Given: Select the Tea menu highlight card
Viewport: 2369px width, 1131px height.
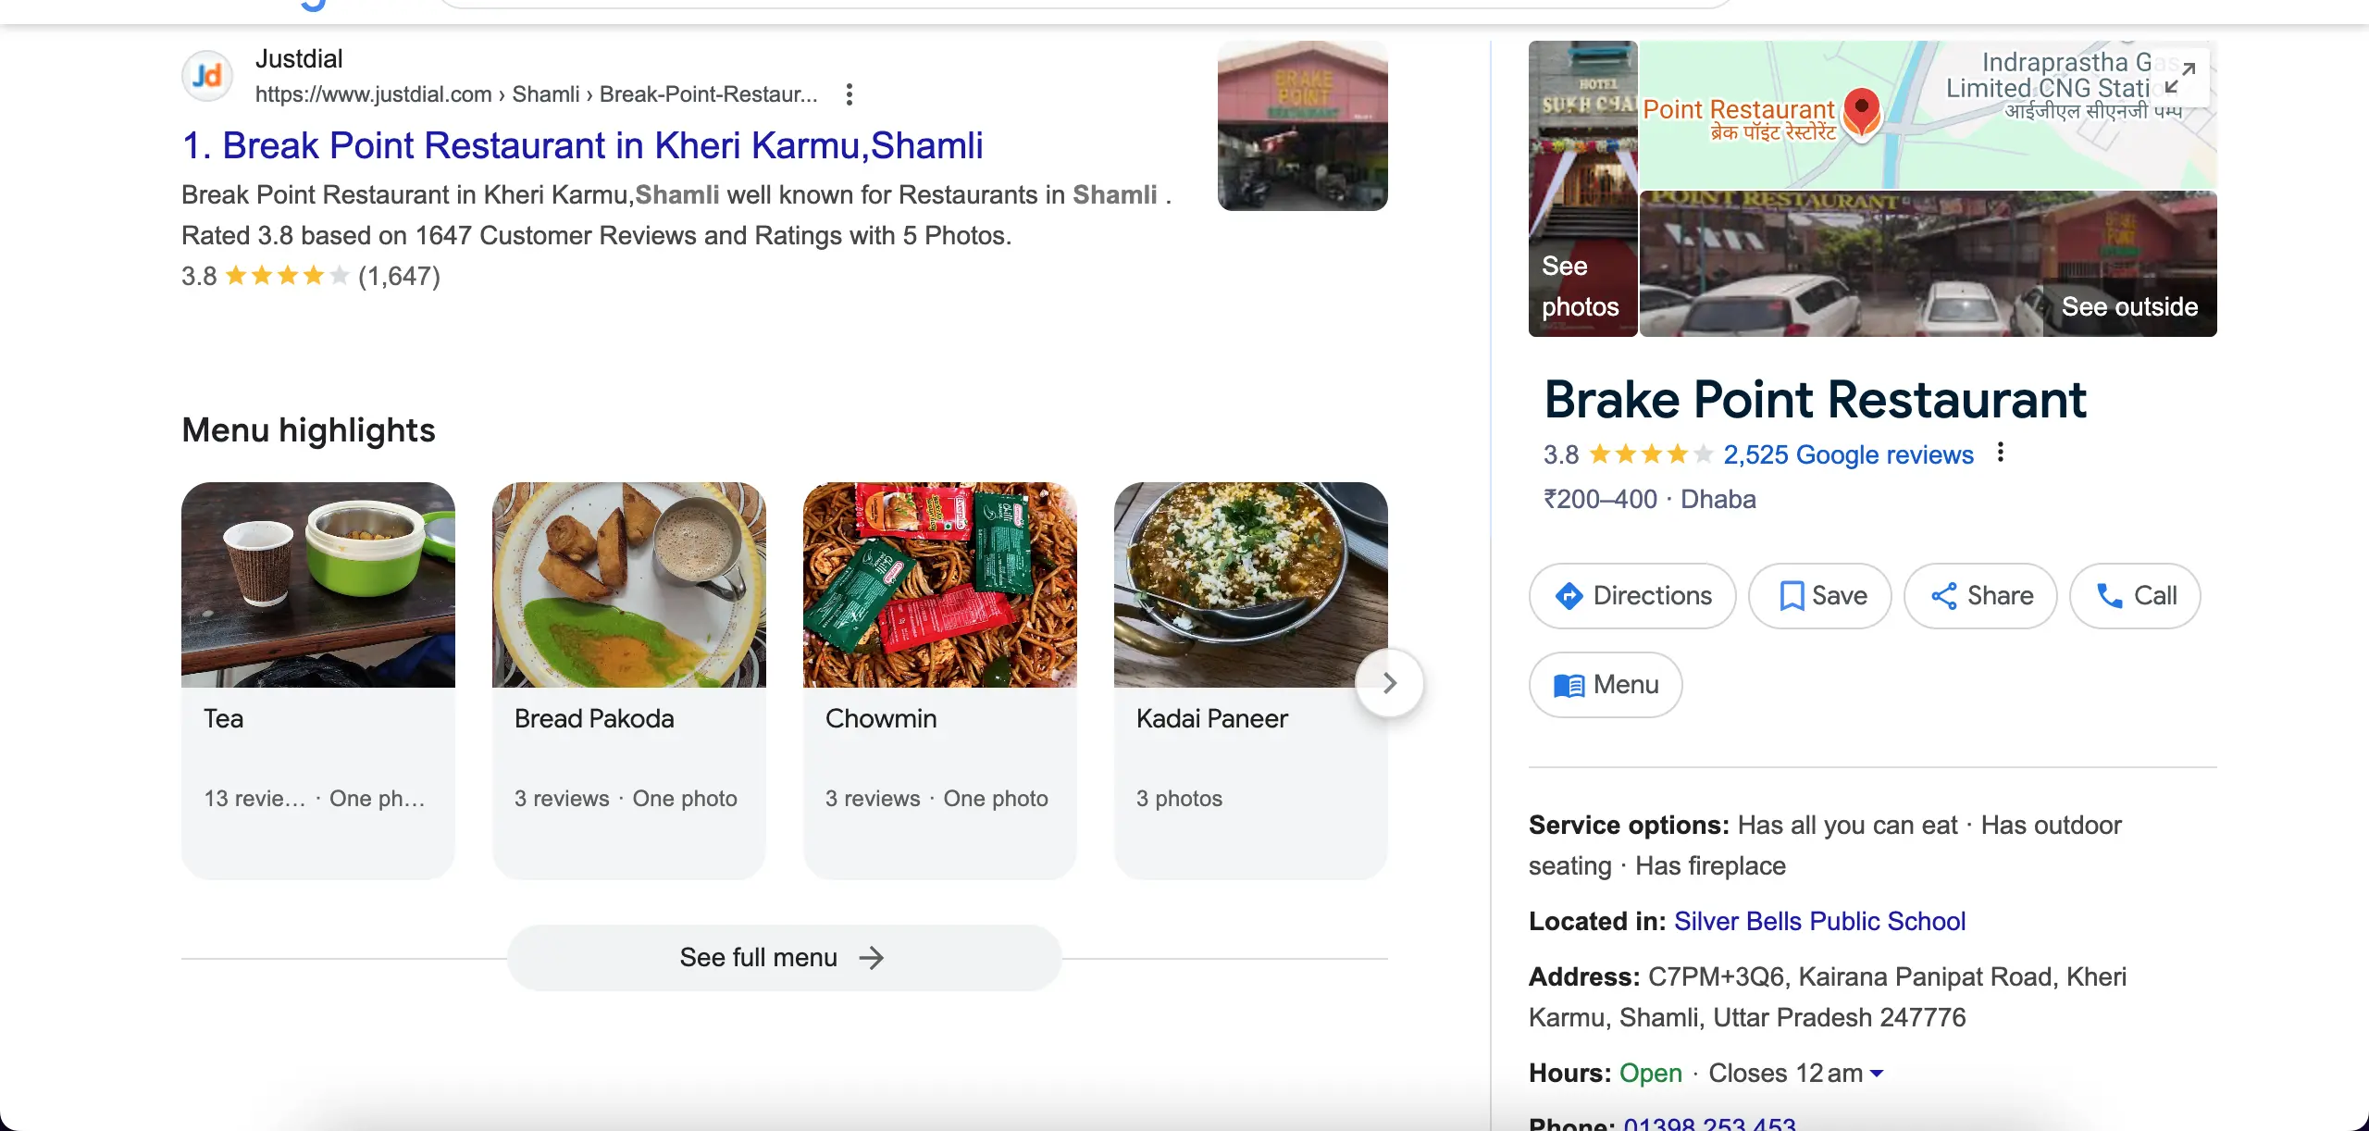Looking at the screenshot, I should [x=318, y=680].
